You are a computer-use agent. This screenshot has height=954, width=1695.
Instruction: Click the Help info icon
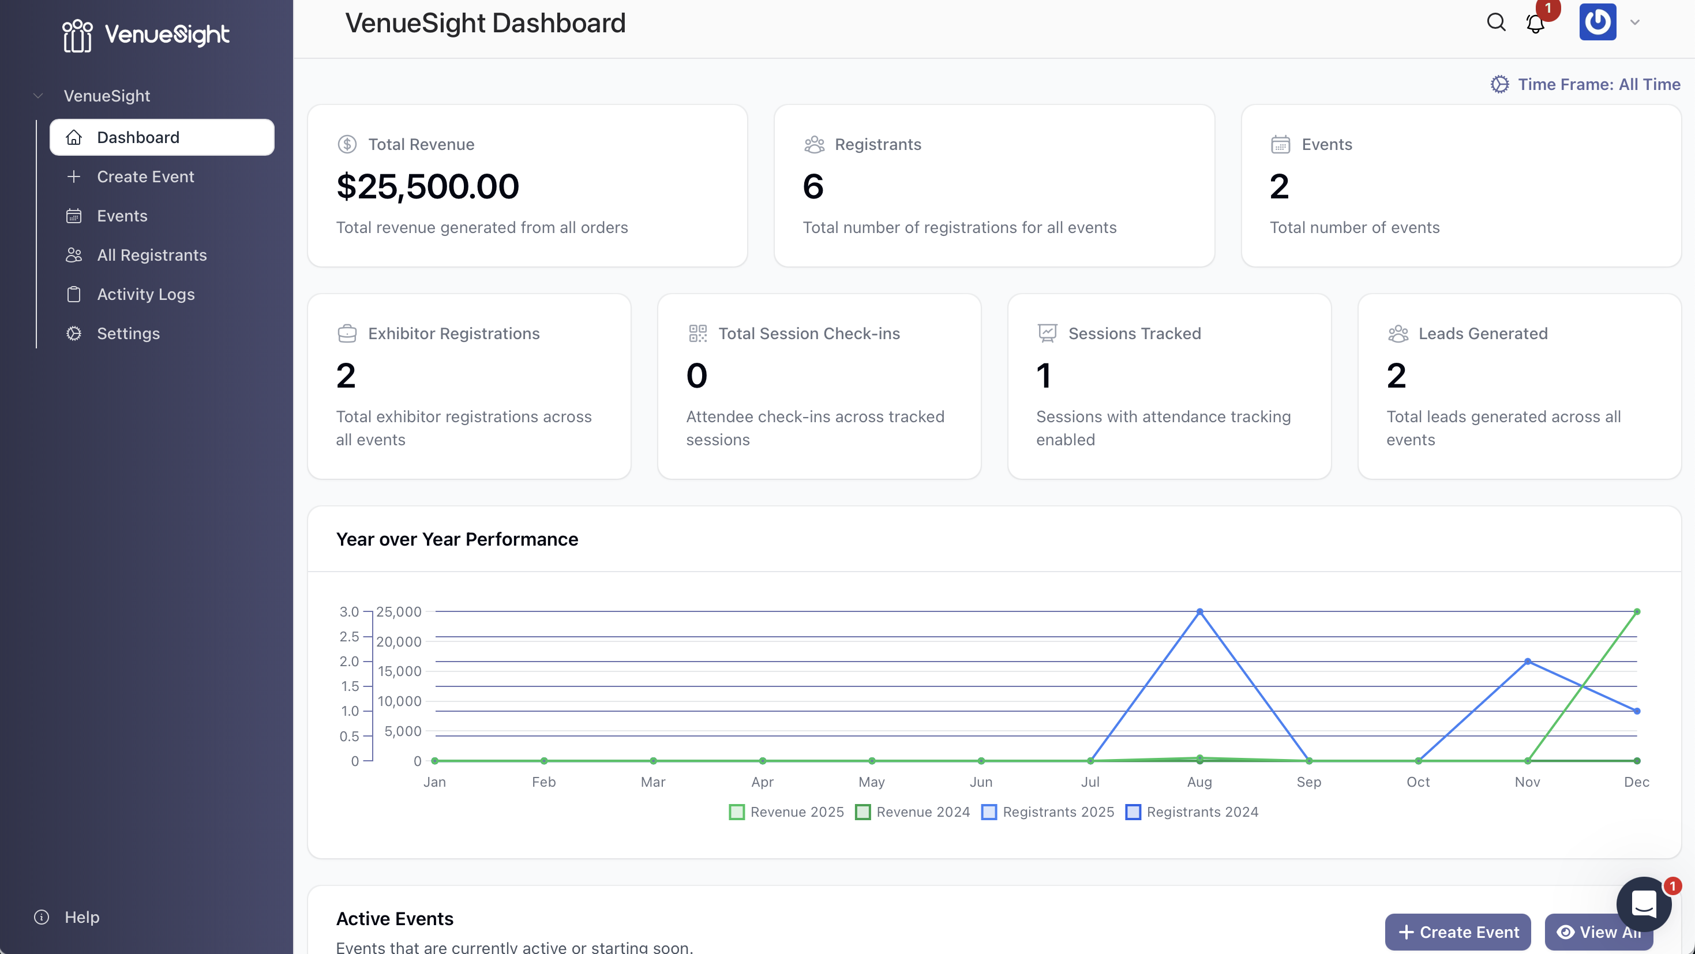pos(42,917)
